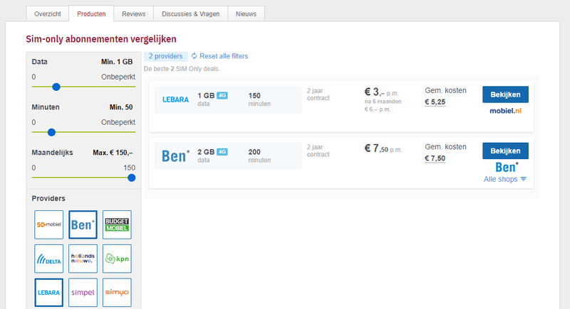
Task: Click the '€ 7,50 p.m.' price
Action: pyautogui.click(x=383, y=148)
